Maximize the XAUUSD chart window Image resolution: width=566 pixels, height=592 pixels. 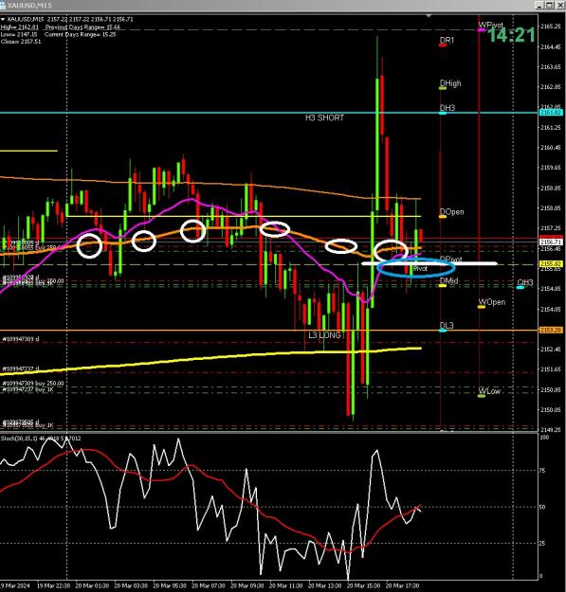pyautogui.click(x=550, y=5)
